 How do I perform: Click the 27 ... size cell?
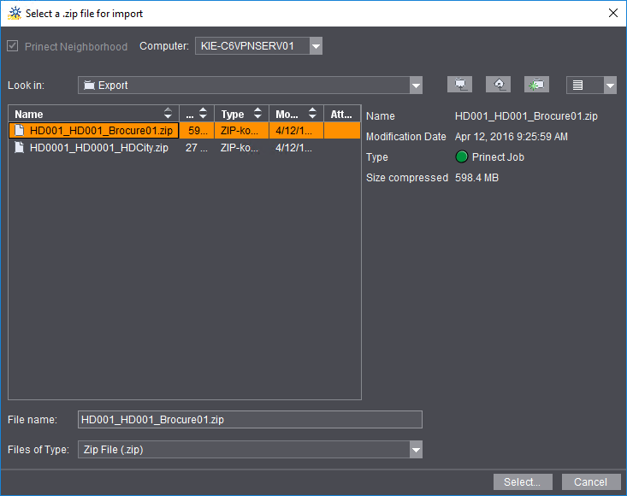pos(197,148)
